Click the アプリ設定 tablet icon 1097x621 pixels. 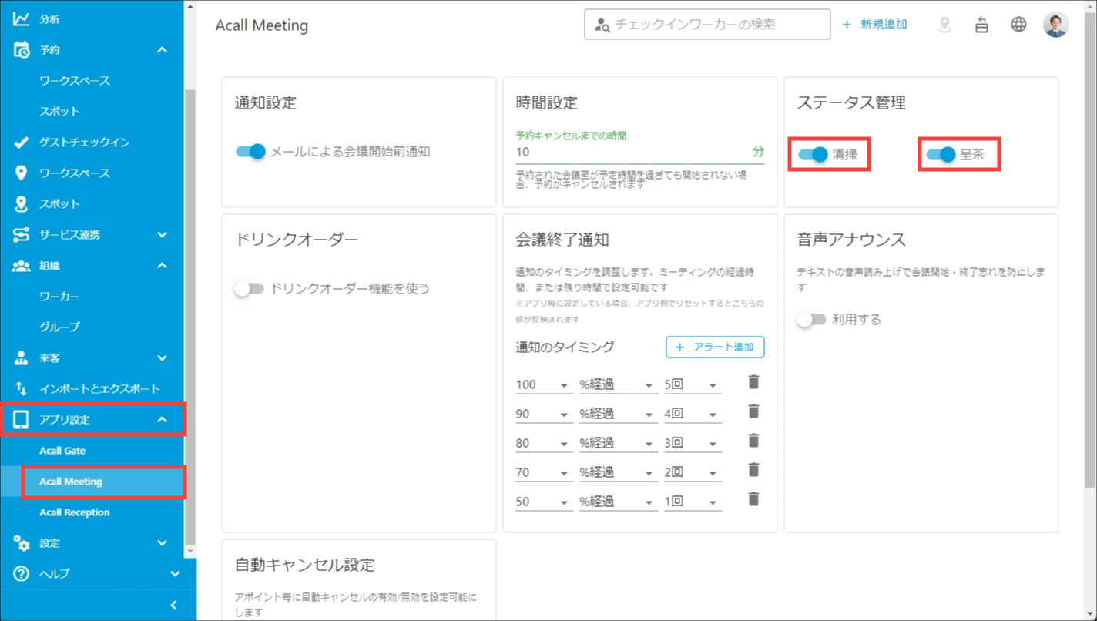[x=21, y=420]
